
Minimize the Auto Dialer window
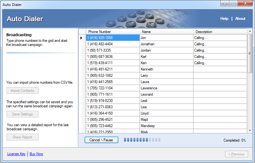(x=225, y=3)
